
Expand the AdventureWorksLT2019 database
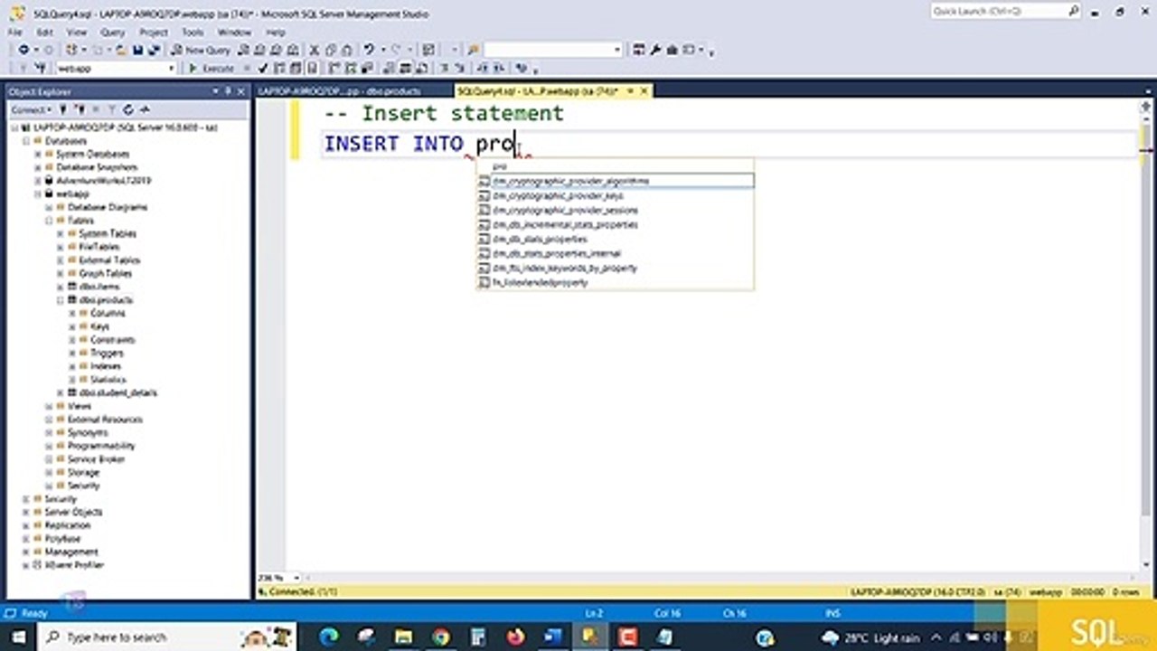click(38, 180)
